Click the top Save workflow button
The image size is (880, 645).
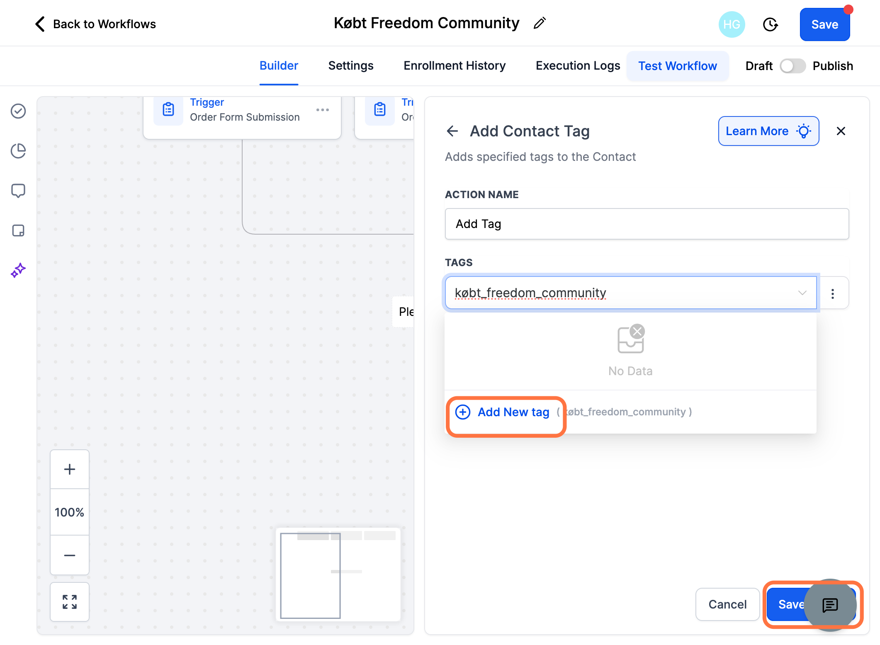pyautogui.click(x=824, y=24)
